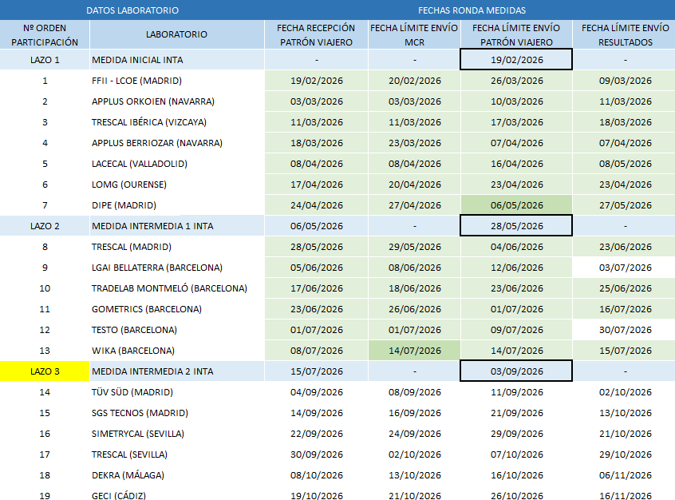Select the LABORATORIO column header
This screenshot has width=675, height=500.
[176, 35]
